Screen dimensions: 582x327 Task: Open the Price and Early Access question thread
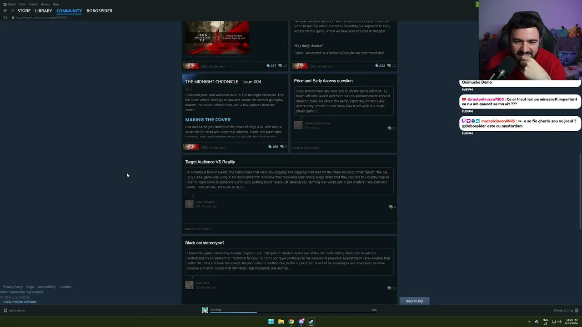[x=323, y=81]
